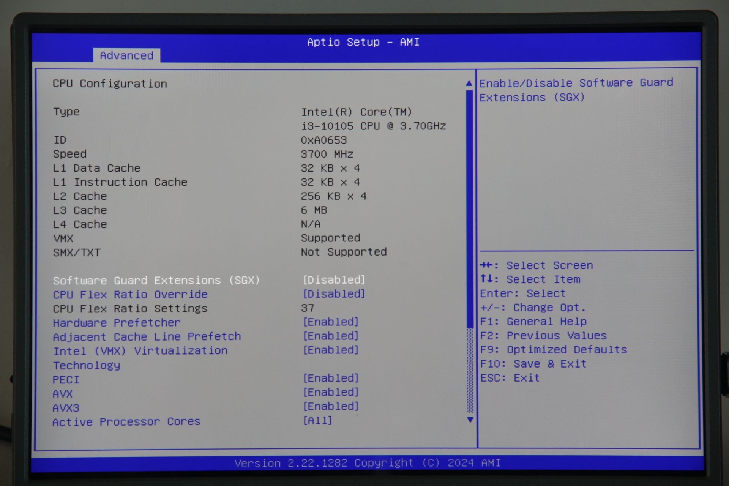Click VMX Supported value
Image resolution: width=729 pixels, height=486 pixels.
[x=331, y=238]
